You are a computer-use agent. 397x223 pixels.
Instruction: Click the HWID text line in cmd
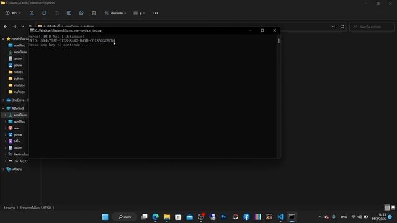72,41
